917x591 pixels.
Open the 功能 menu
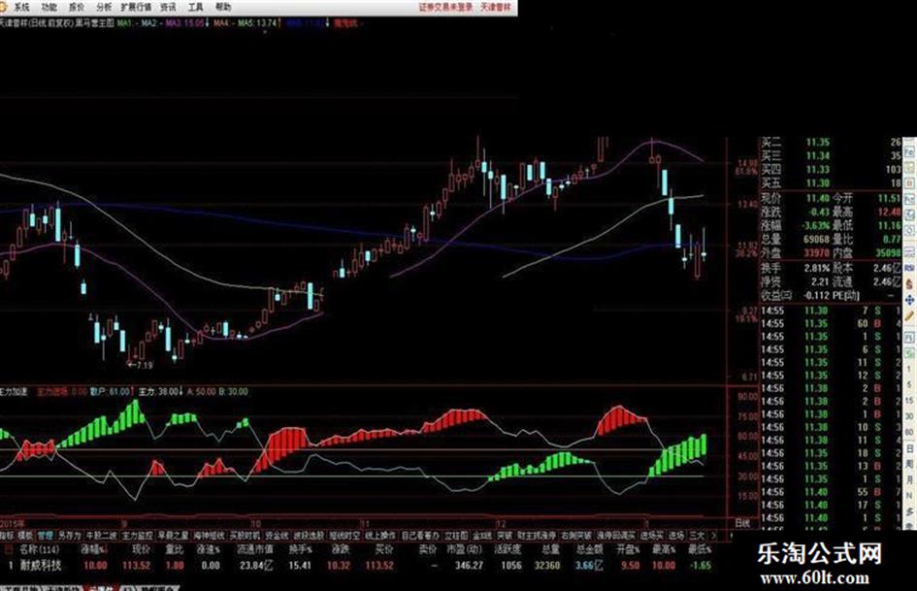(49, 7)
